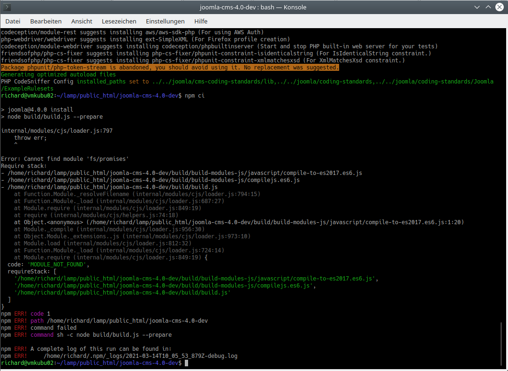This screenshot has width=508, height=371.
Task: Open the Hilfe menu
Action: click(201, 22)
